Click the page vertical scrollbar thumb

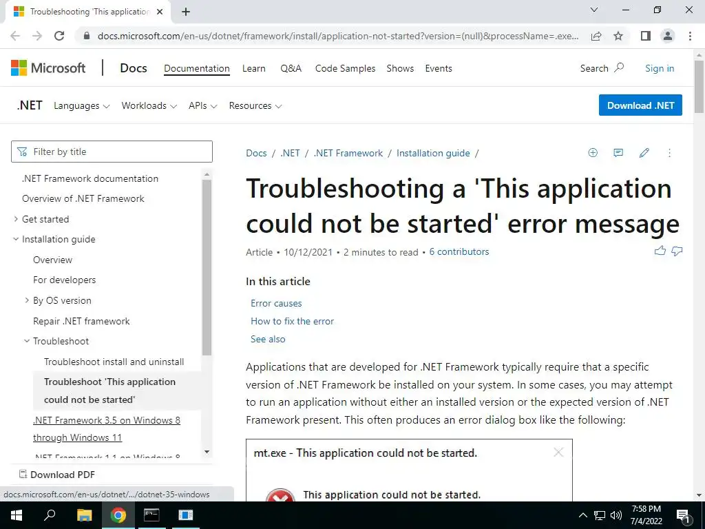coord(699,86)
